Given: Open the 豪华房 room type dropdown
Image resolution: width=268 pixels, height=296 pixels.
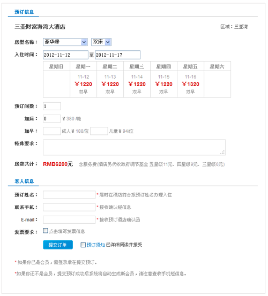Looking at the screenshot, I should (x=65, y=42).
